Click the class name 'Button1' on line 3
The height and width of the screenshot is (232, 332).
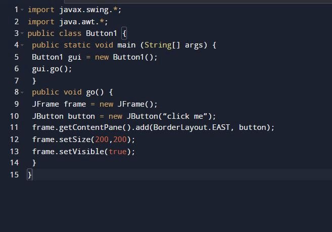102,33
